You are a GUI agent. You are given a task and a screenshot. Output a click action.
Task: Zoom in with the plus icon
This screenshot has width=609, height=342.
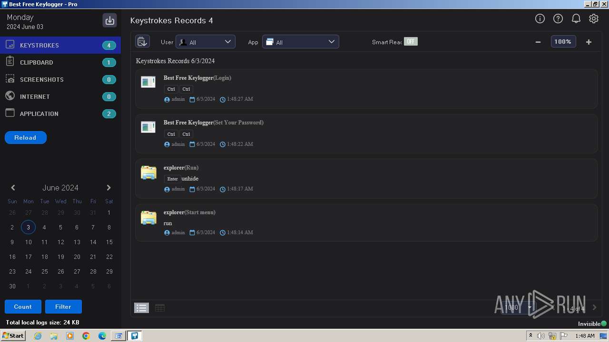pyautogui.click(x=589, y=42)
